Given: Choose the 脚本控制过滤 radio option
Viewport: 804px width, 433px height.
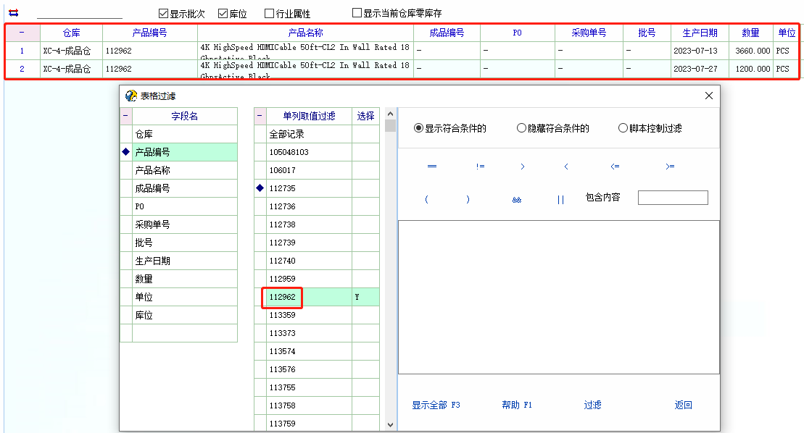Looking at the screenshot, I should point(623,128).
